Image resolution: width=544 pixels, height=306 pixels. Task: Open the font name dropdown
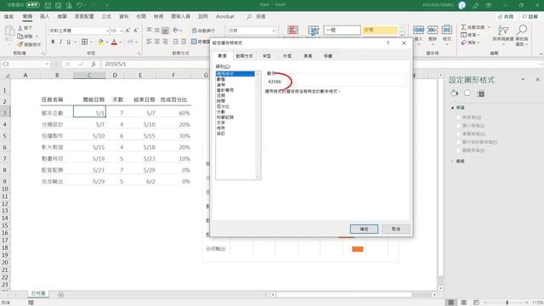pyautogui.click(x=107, y=31)
